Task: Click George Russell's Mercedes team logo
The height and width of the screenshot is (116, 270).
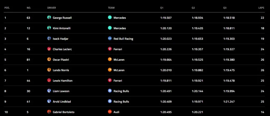Action: coord(110,18)
